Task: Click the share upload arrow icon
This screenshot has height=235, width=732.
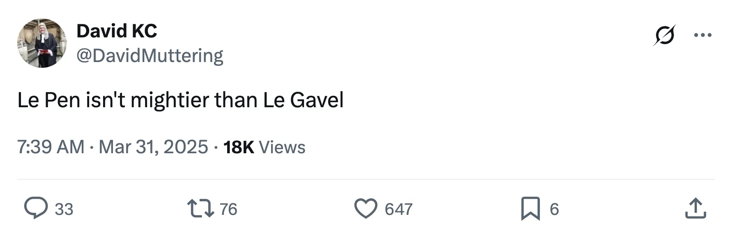Action: coord(695,208)
